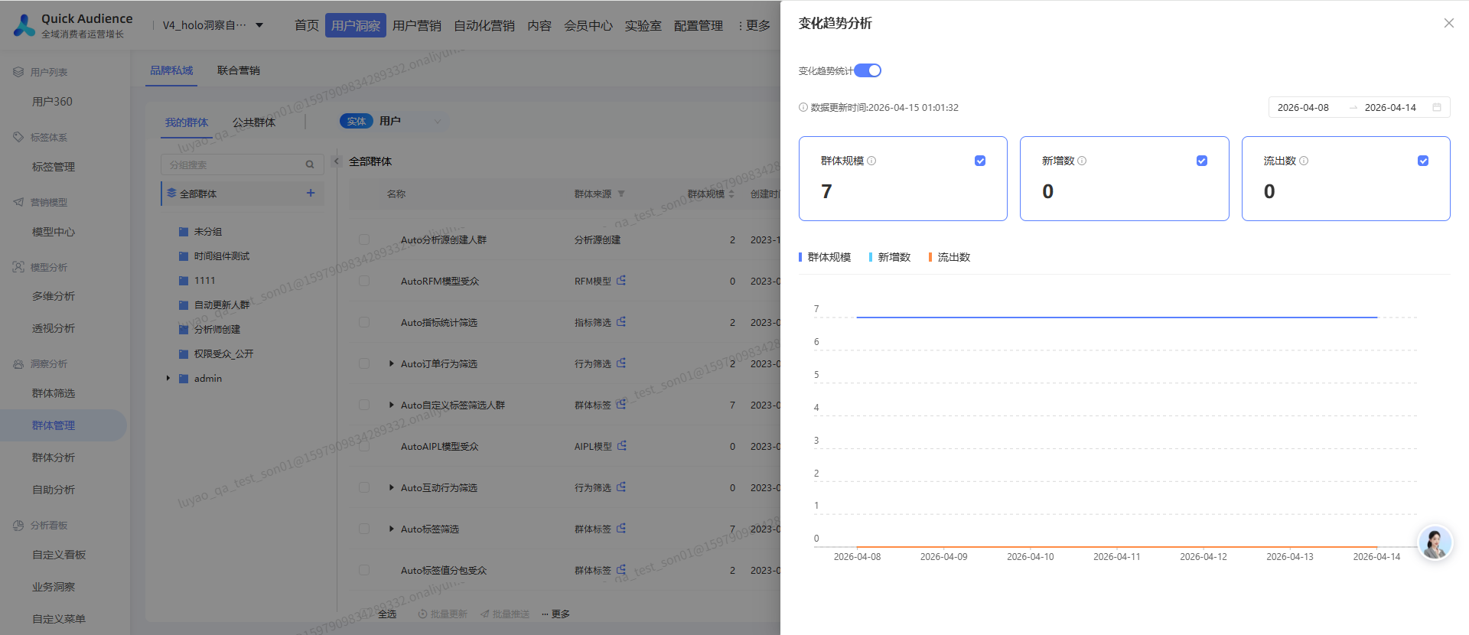Select 未分组 folder in tree
Image resolution: width=1469 pixels, height=635 pixels.
coord(207,232)
